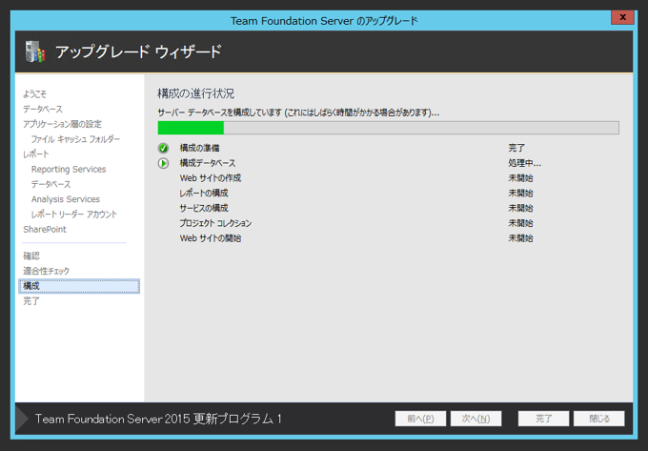Select 完了 step in sidebar
Image resolution: width=648 pixels, height=451 pixels.
[x=31, y=301]
